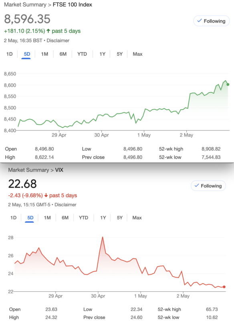This screenshot has width=234, height=321.
Task: Click VIX Open value 23.63
Action: tap(51, 309)
